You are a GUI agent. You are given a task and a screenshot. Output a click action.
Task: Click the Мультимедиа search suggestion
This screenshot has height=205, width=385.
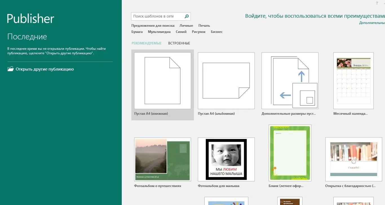click(x=159, y=32)
